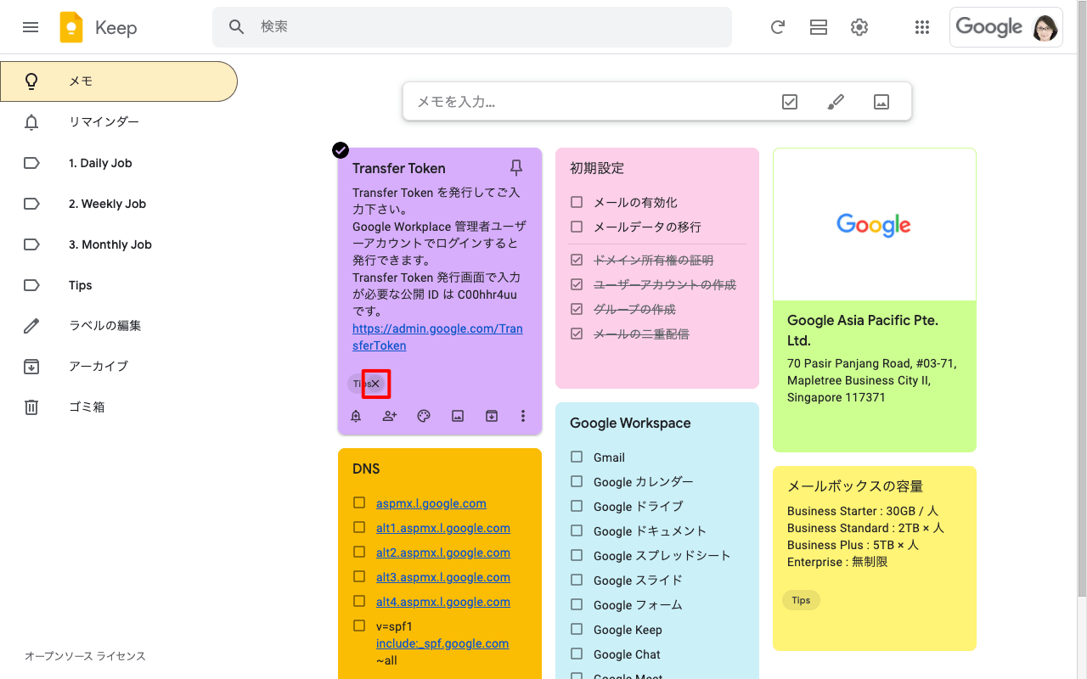The image size is (1087, 679).
Task: Uncheck メールの二重配信 item
Action: [x=577, y=334]
